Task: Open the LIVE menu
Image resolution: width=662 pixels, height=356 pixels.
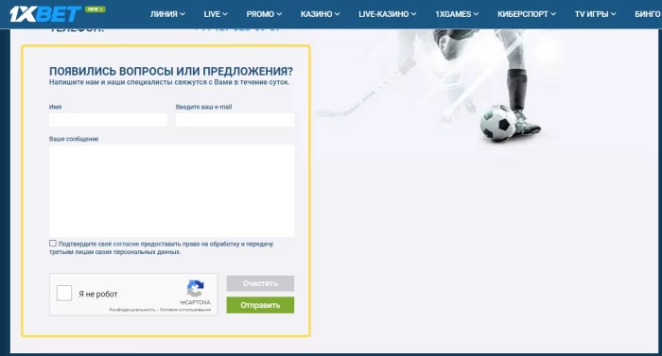Action: pyautogui.click(x=216, y=14)
